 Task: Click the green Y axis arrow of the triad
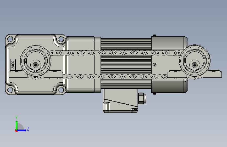pos(17,125)
